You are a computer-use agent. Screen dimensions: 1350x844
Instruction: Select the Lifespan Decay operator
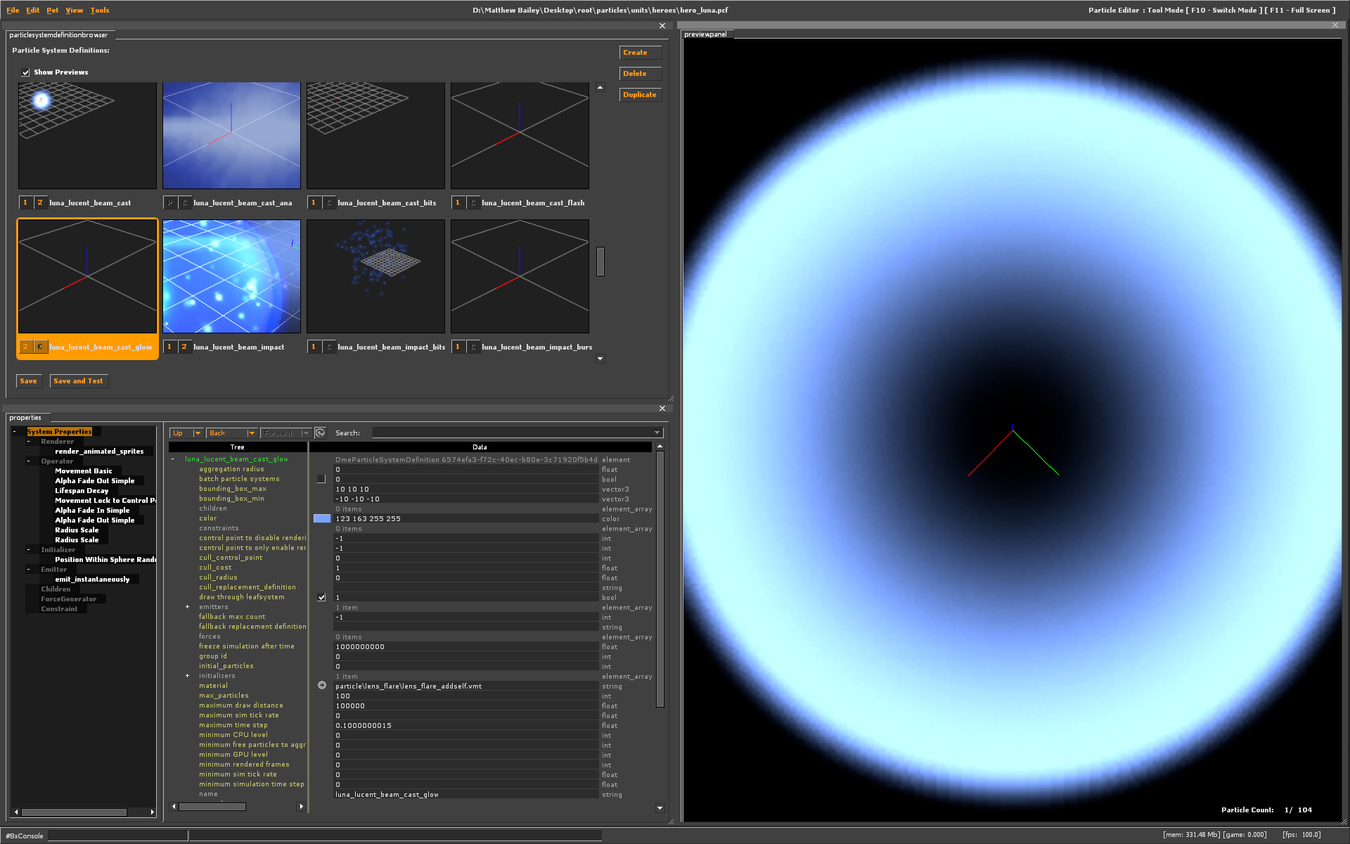(82, 491)
